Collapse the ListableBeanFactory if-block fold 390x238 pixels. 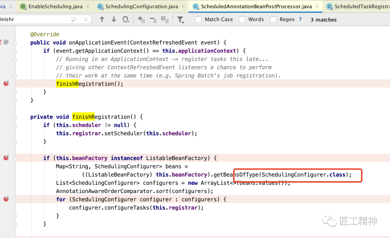(15, 159)
